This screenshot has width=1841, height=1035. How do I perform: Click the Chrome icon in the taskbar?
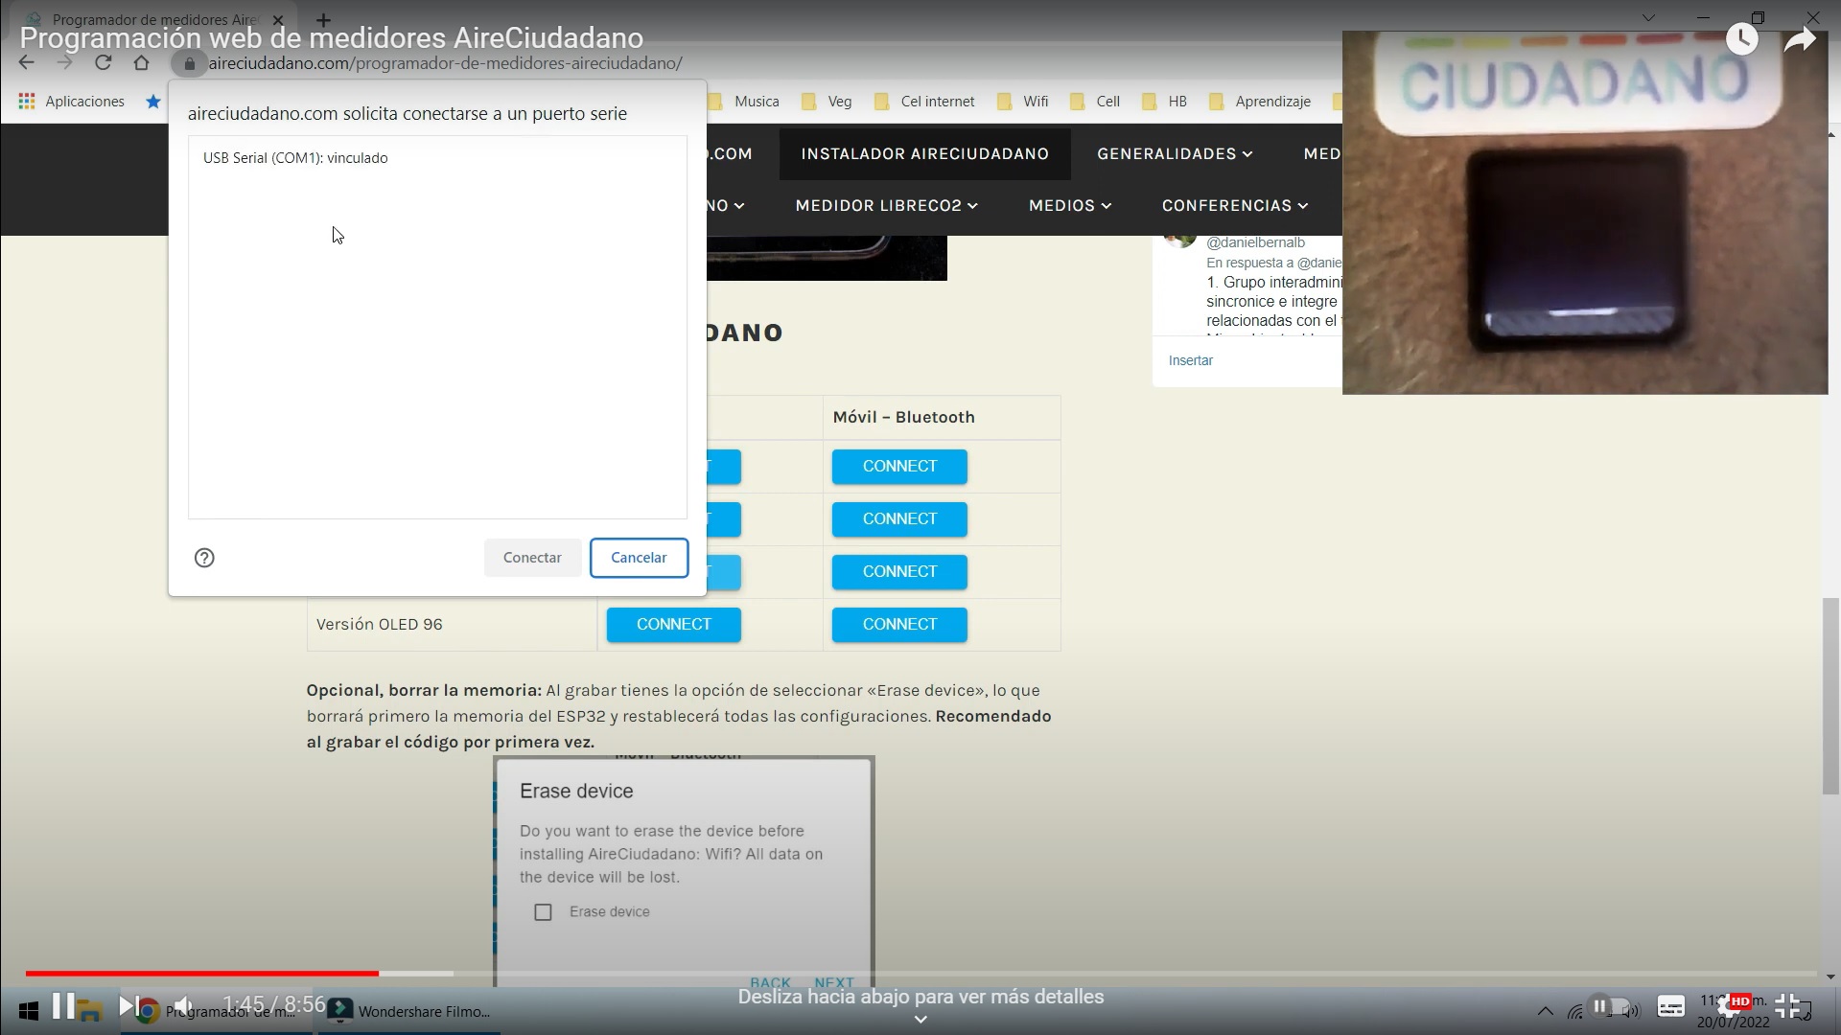[148, 1012]
